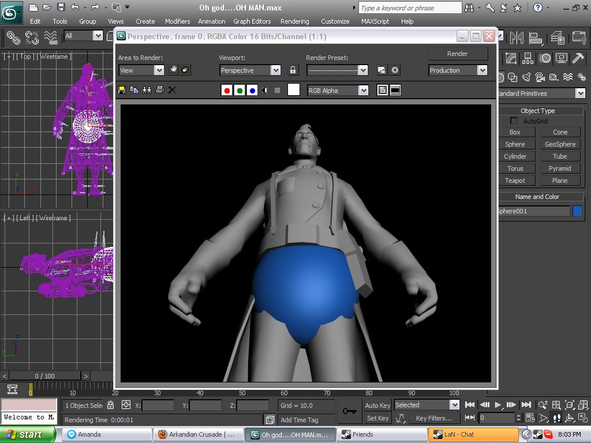Open the Render Setup icon beside Render Preset

pos(381,70)
